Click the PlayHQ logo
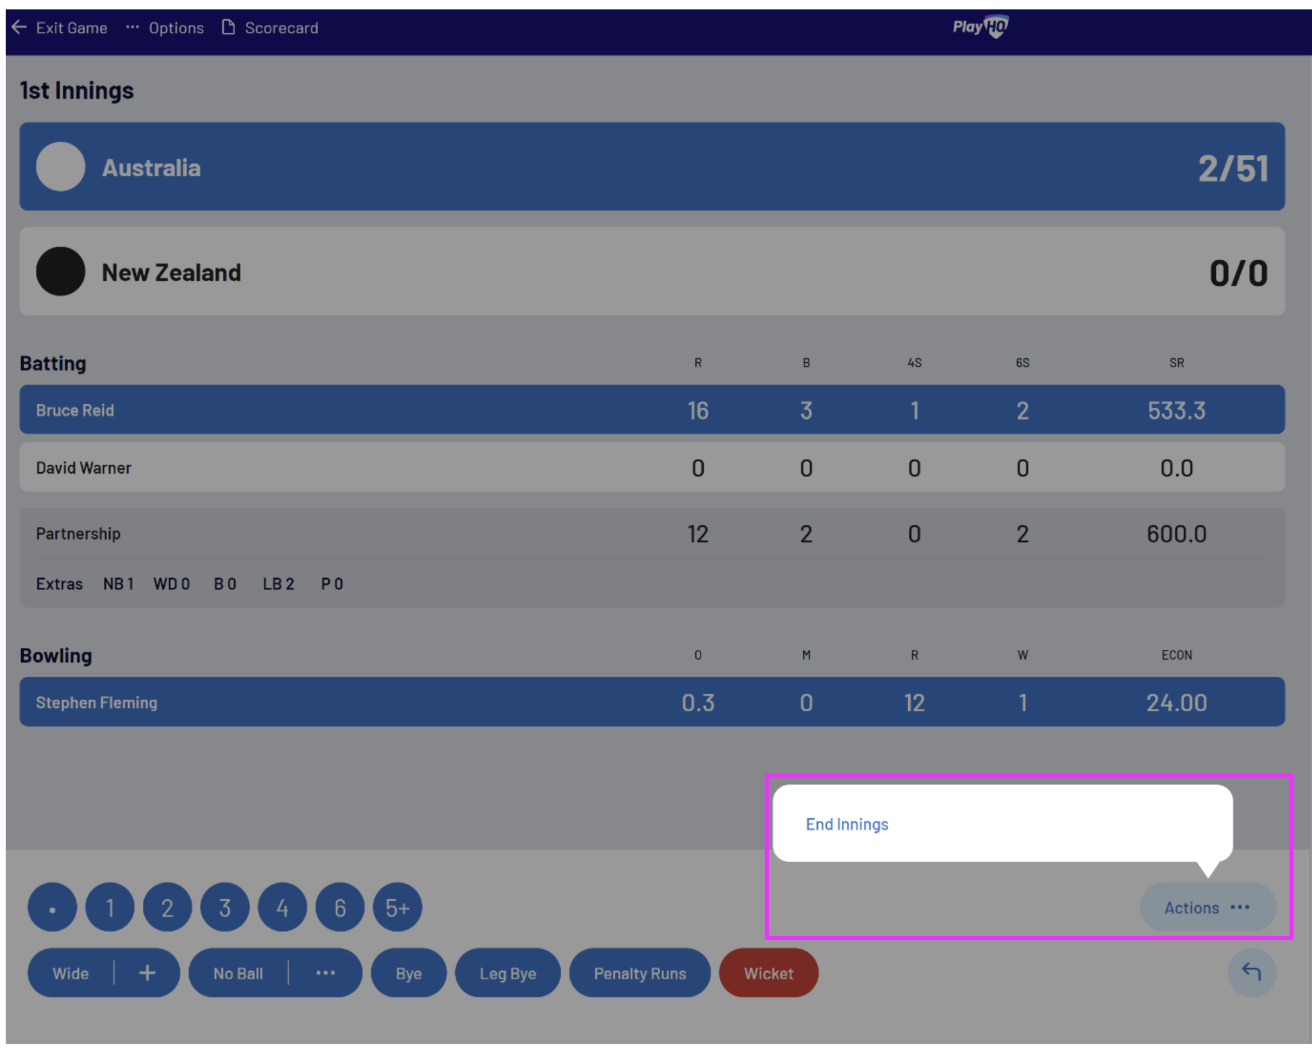Viewport: 1312px width, 1051px height. 980,27
